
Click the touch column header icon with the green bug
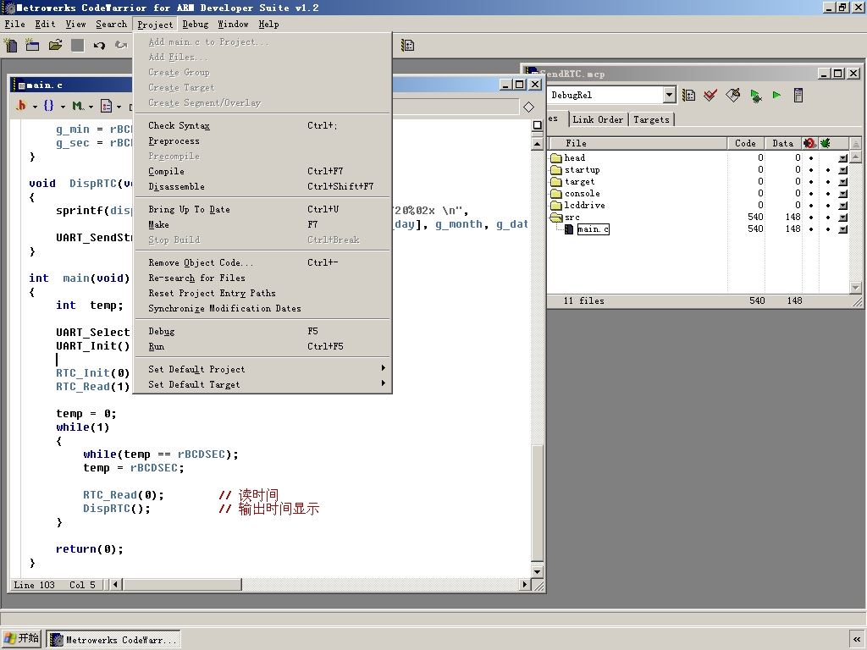(826, 143)
